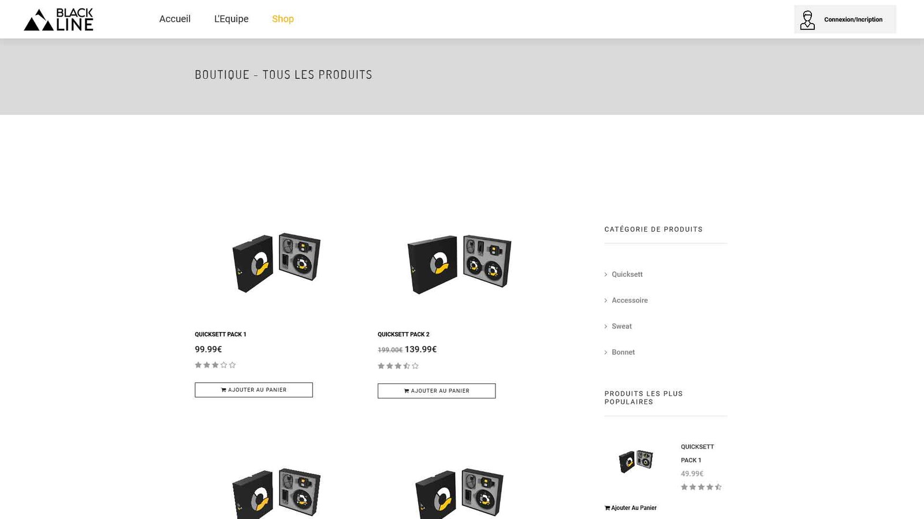
Task: Filter by the Bonnet category
Action: click(623, 352)
